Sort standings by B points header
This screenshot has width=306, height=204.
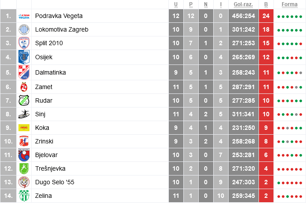click(266, 4)
